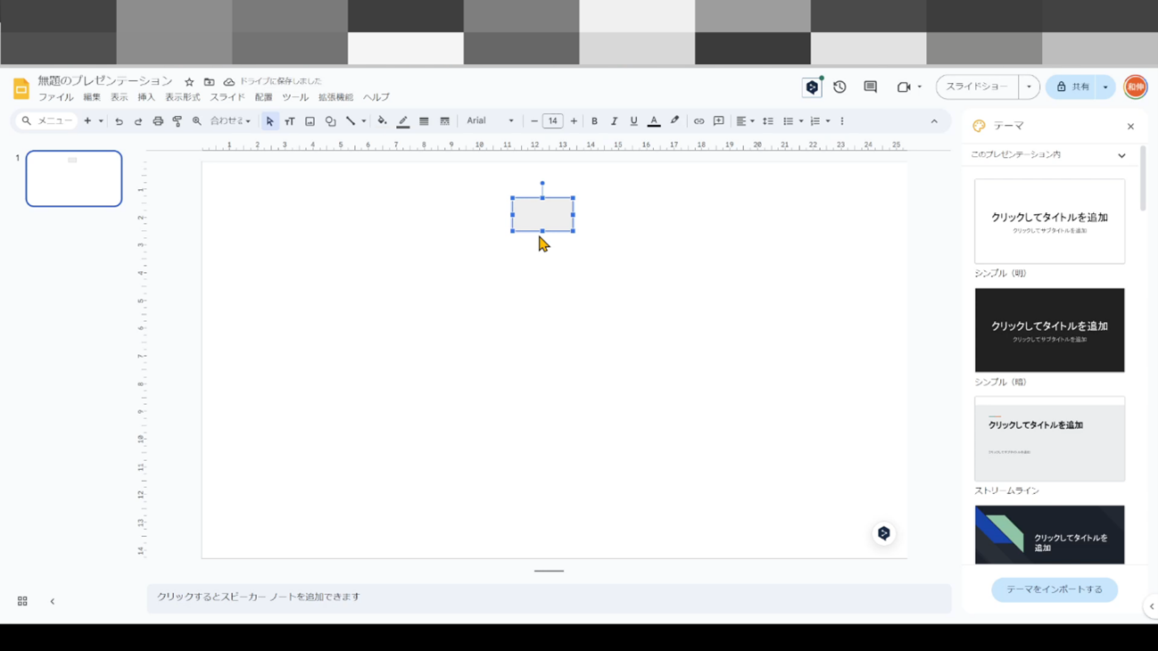Toggle bold formatting

[594, 121]
